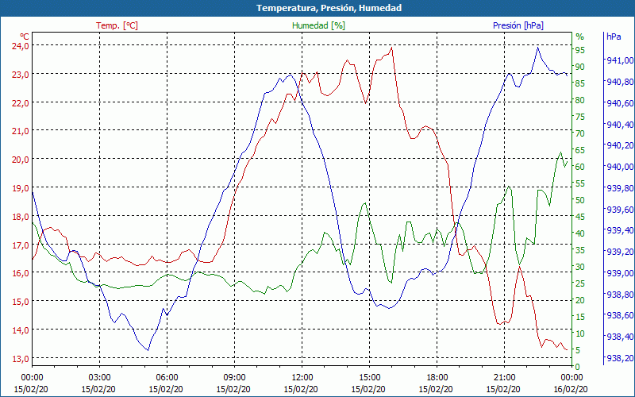
Task: Click the '55' humidity axis value
Action: point(580,183)
